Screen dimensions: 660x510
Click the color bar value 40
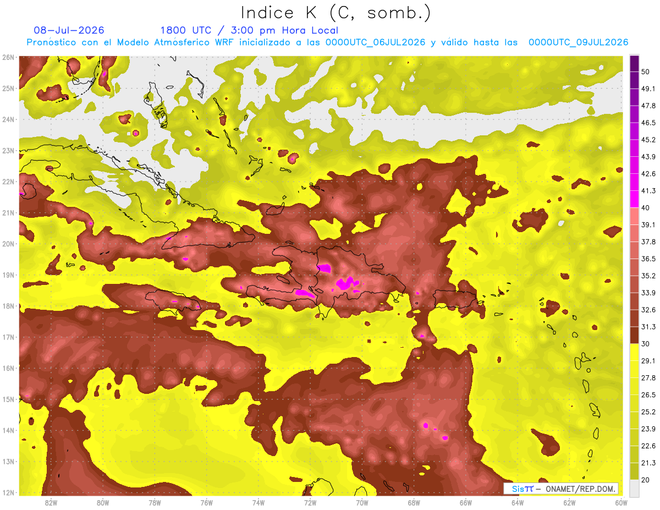click(646, 207)
